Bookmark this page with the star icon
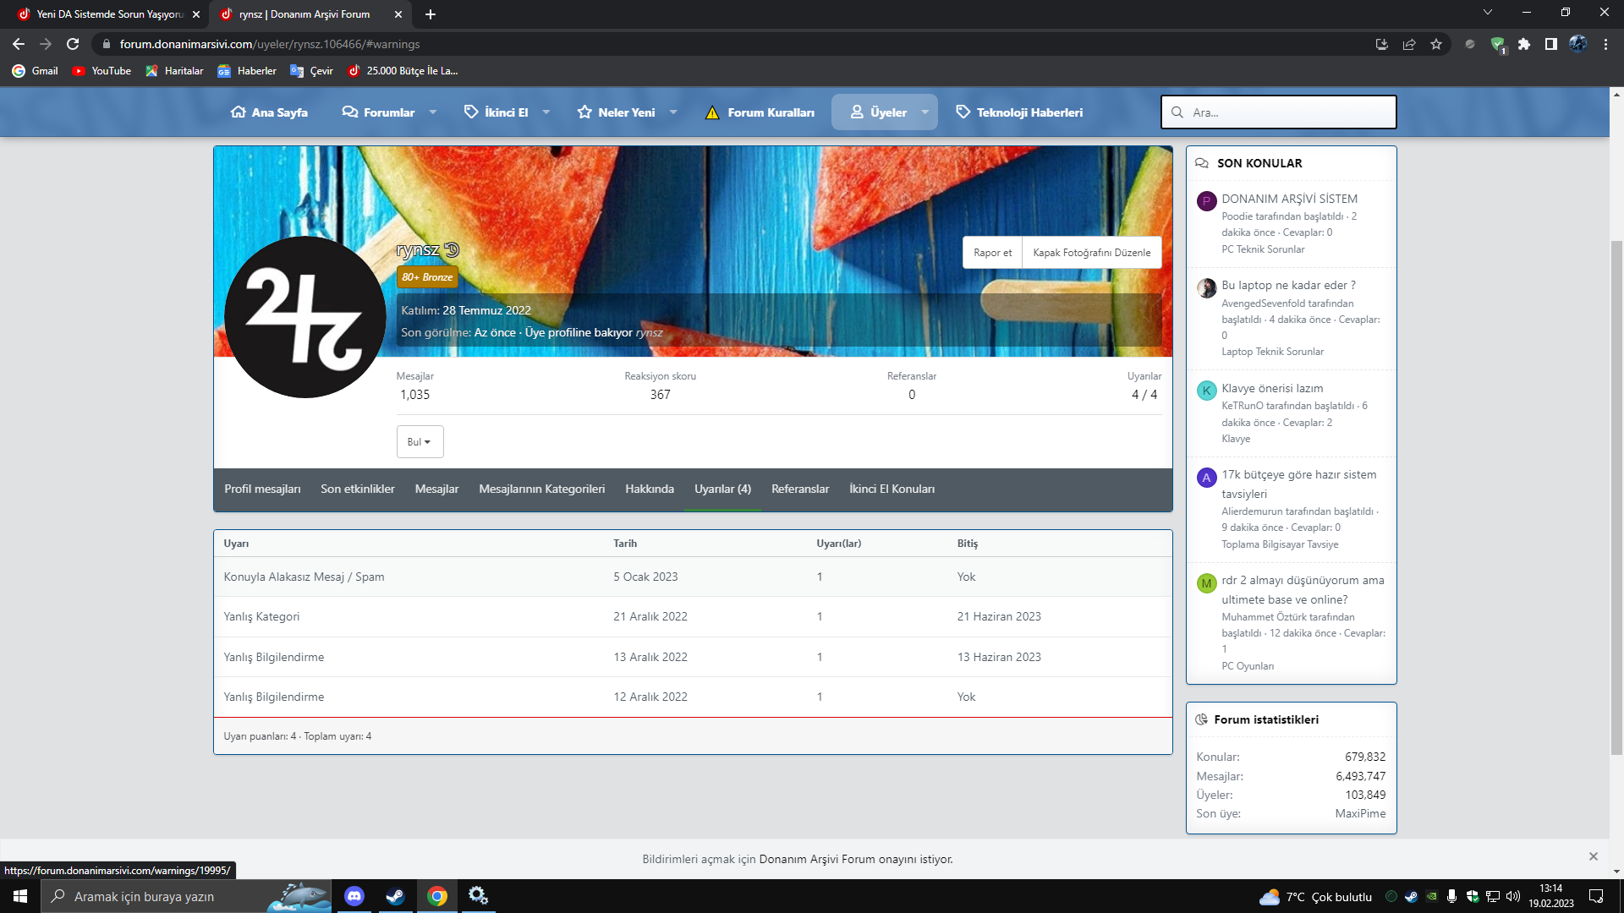 [x=1436, y=44]
